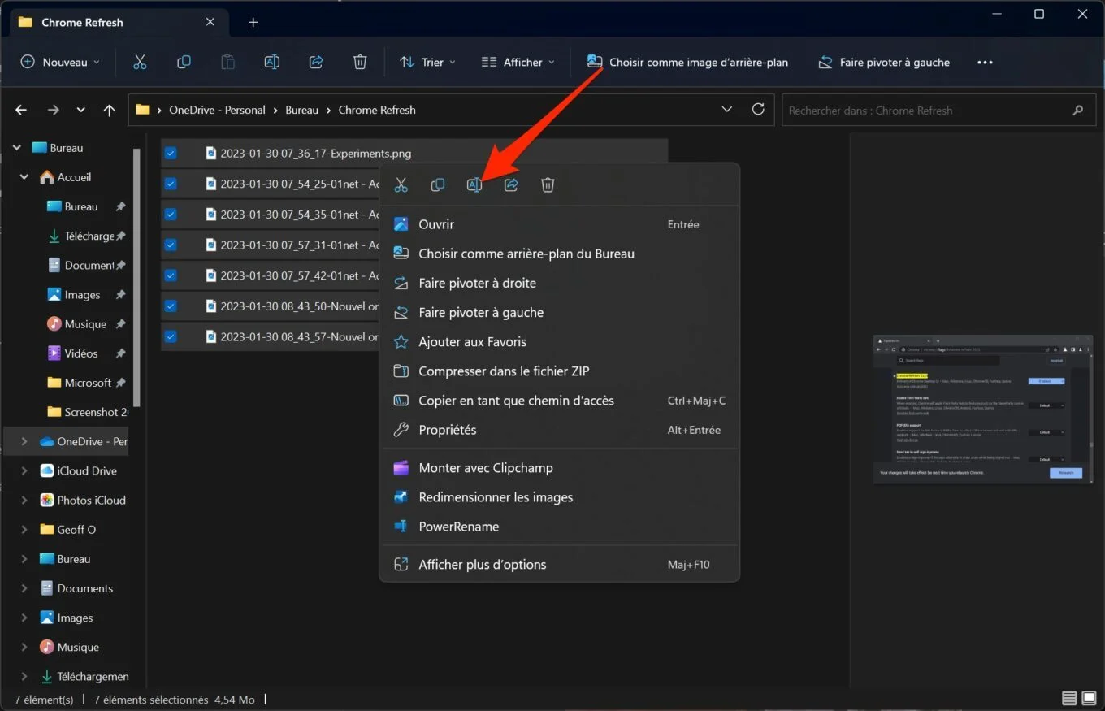Click the Copy icon in the top toolbar

coord(184,62)
